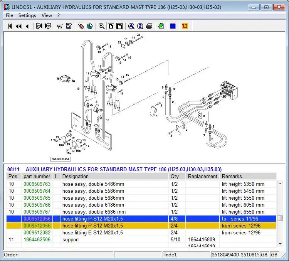The height and width of the screenshot is (261, 289).
Task: Click replacement number 1864415809
Action: tap(202, 240)
